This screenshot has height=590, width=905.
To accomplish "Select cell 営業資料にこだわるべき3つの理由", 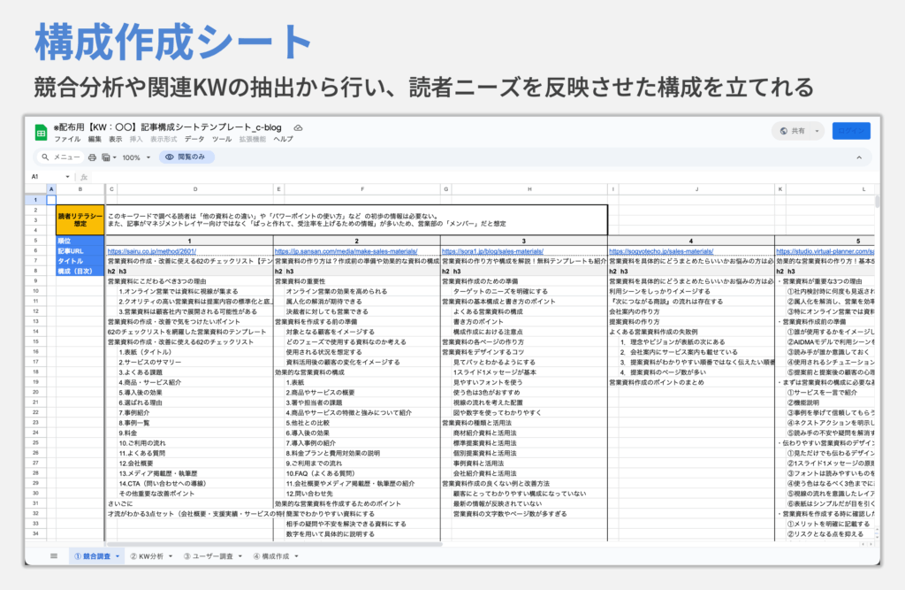I will pyautogui.click(x=157, y=281).
